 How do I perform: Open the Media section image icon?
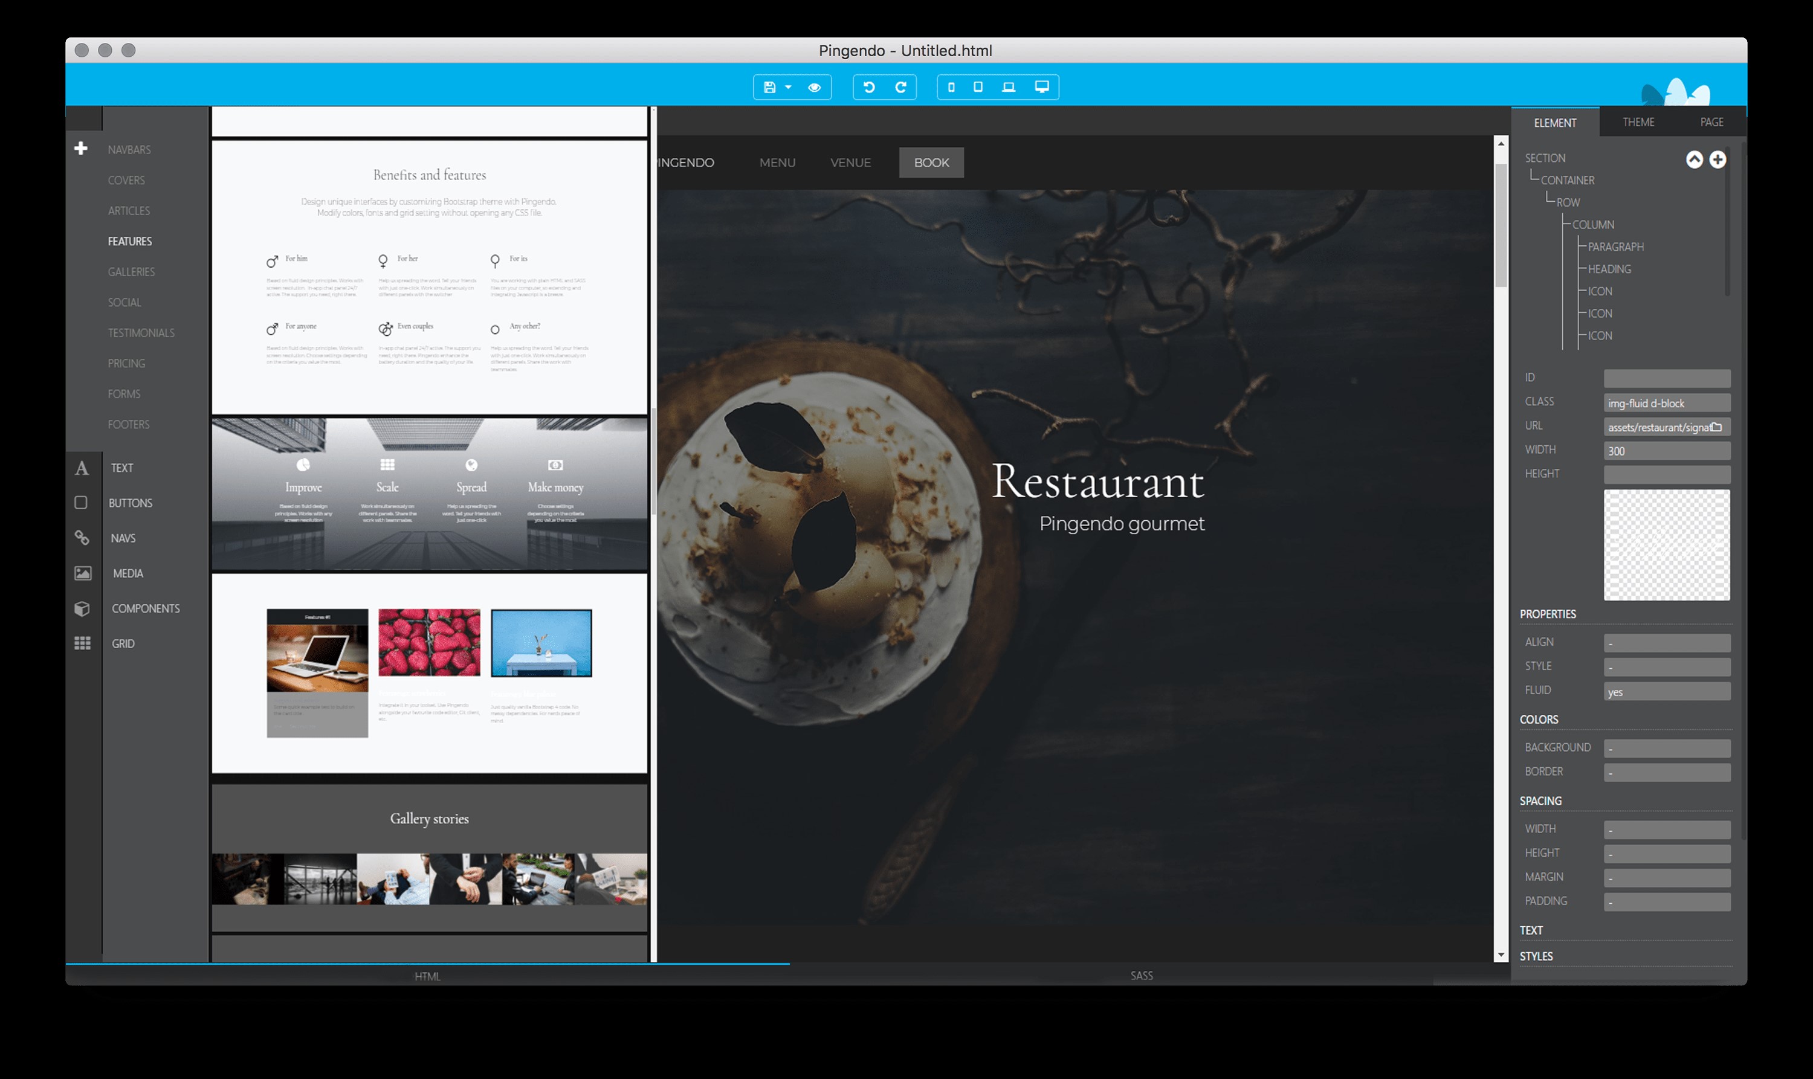pos(83,573)
